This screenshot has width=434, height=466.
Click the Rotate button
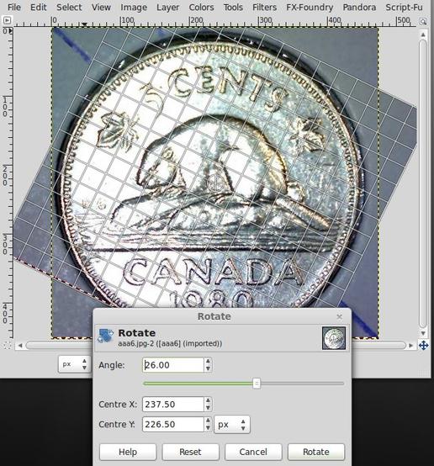tap(316, 452)
